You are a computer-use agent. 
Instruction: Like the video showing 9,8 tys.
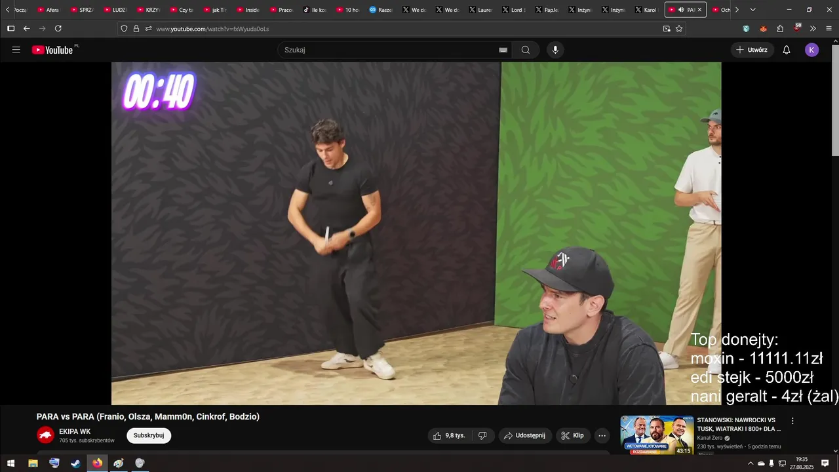[450, 435]
